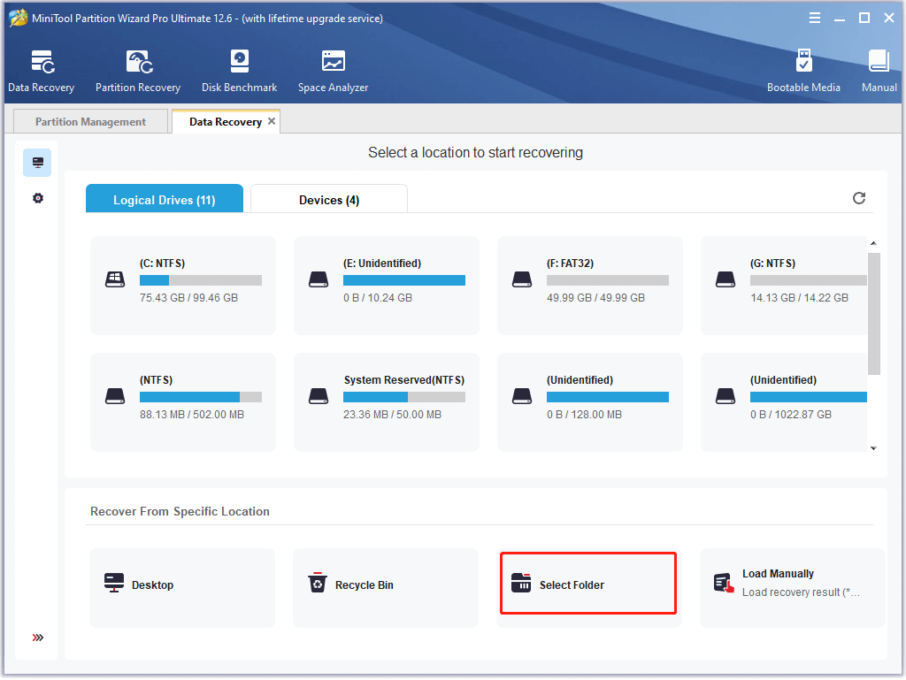Switch to Logical Drives (11) tab

click(164, 199)
